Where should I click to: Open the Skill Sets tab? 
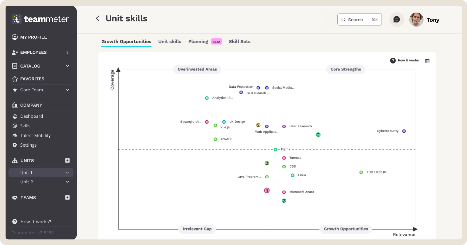click(240, 42)
